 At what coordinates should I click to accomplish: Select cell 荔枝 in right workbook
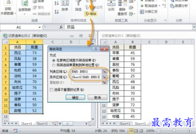coord(115,64)
